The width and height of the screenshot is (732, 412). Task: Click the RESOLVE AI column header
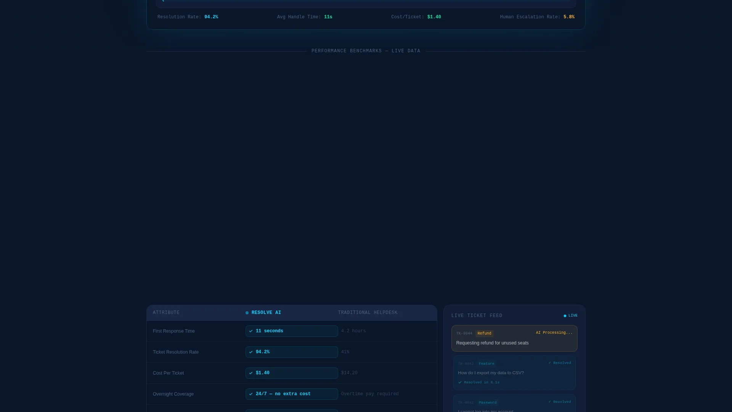point(266,313)
